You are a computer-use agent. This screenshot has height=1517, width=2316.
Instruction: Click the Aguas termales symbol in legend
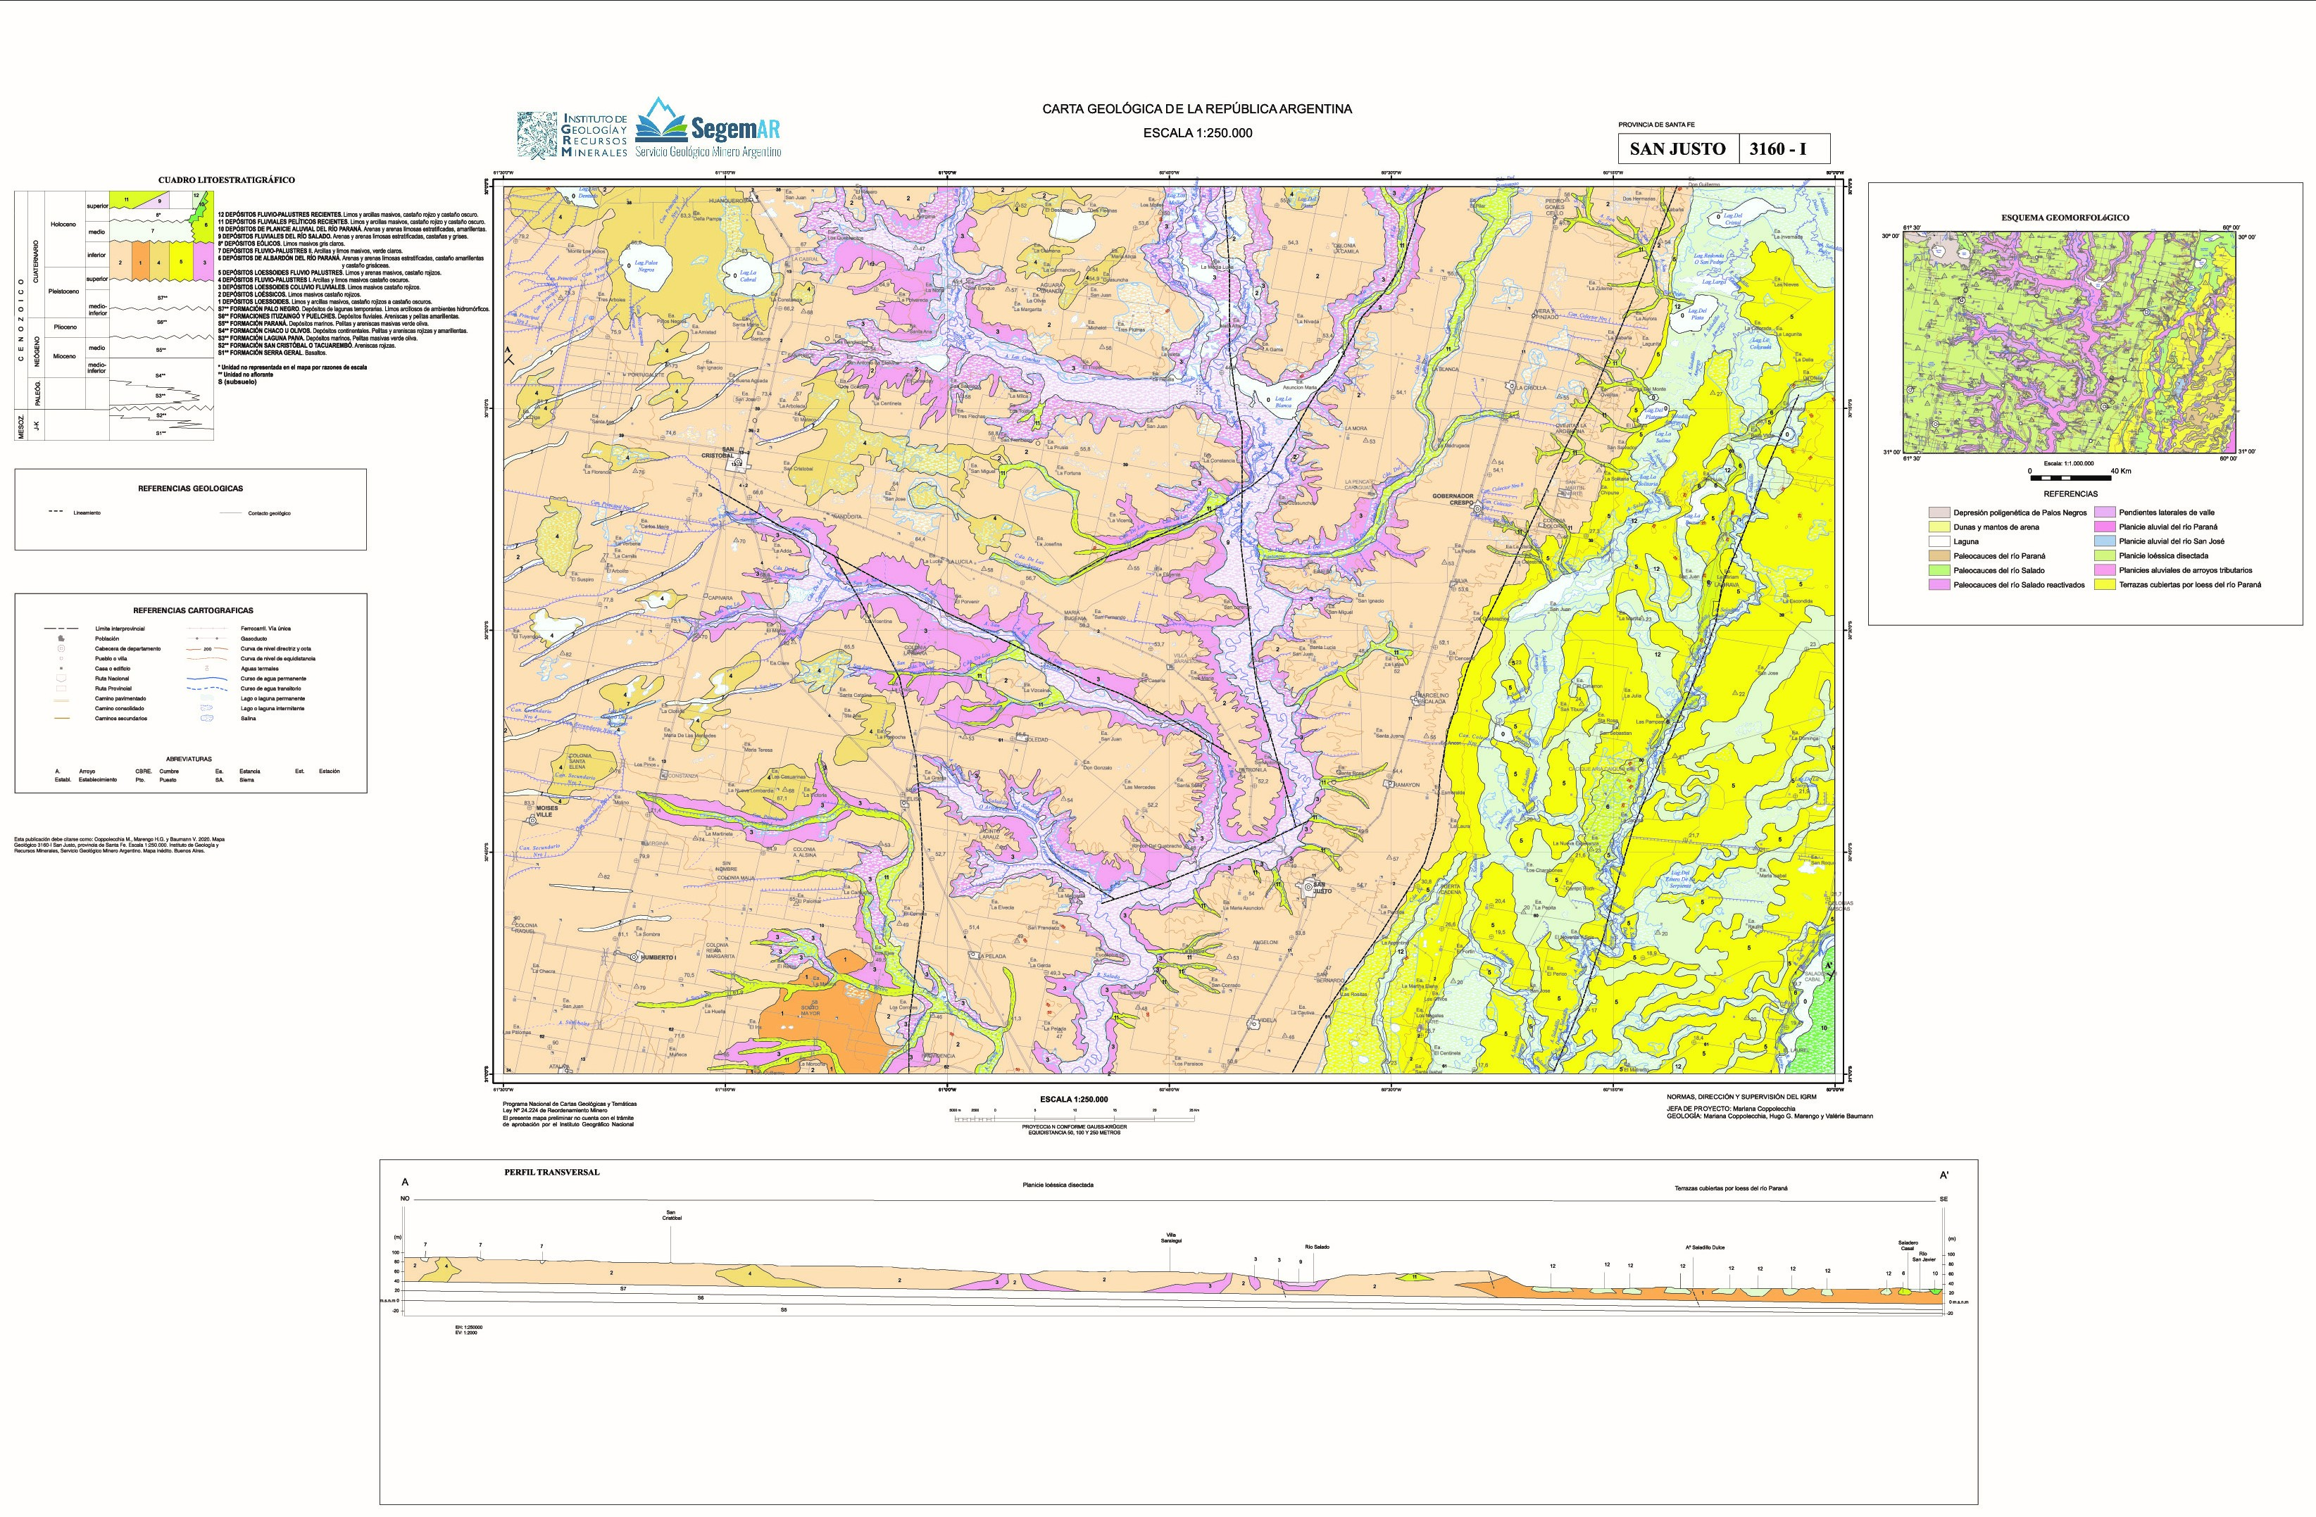click(x=207, y=669)
